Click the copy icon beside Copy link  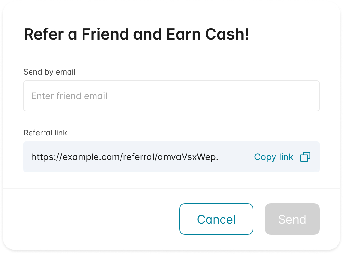pyautogui.click(x=305, y=157)
